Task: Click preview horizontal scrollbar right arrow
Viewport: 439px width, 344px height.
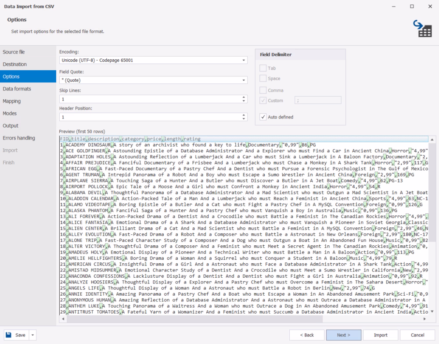Action: (425, 319)
